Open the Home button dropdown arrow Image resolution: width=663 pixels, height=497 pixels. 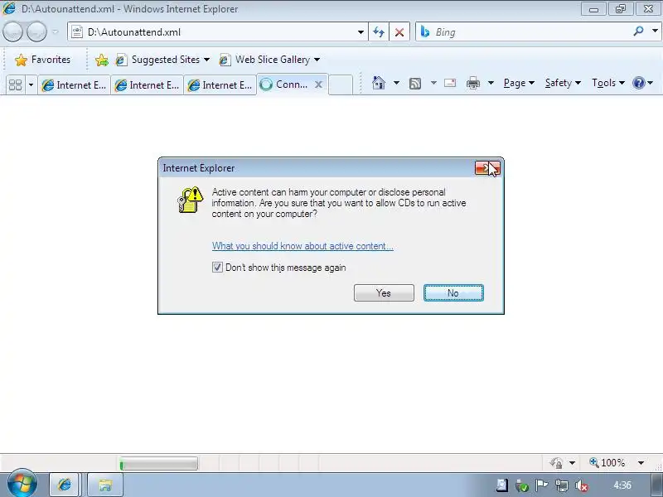point(396,83)
